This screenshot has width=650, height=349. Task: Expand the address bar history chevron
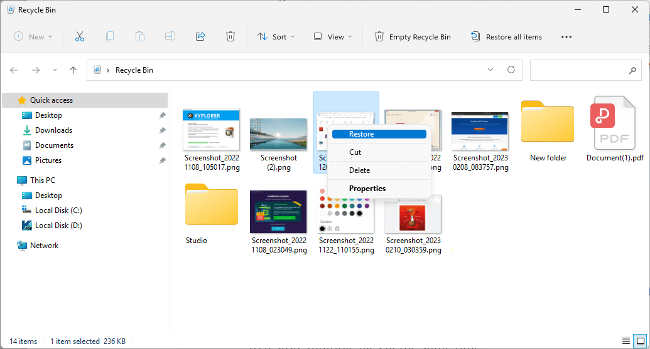pyautogui.click(x=490, y=70)
